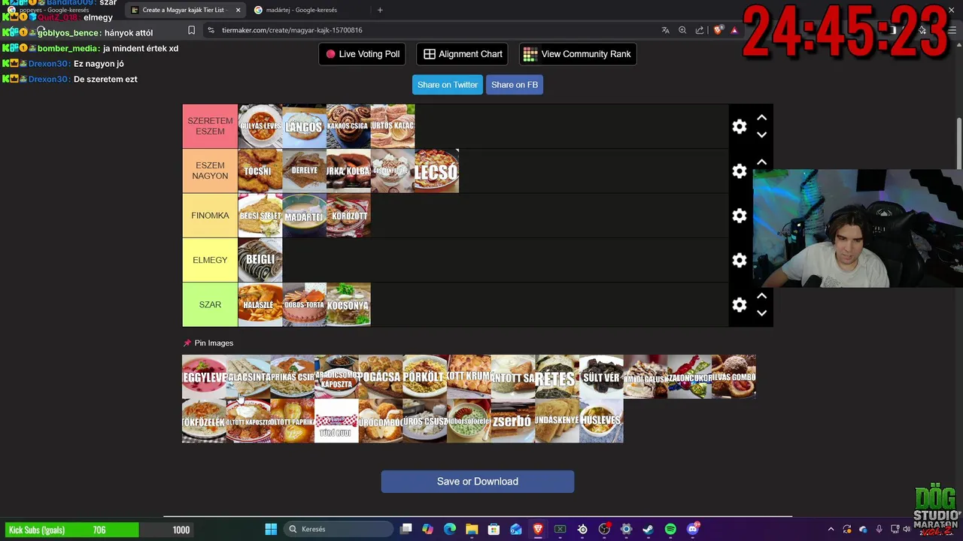Viewport: 963px width, 541px height.
Task: Move SZERETEM ESZEM tier down with arrow
Action: pyautogui.click(x=761, y=135)
